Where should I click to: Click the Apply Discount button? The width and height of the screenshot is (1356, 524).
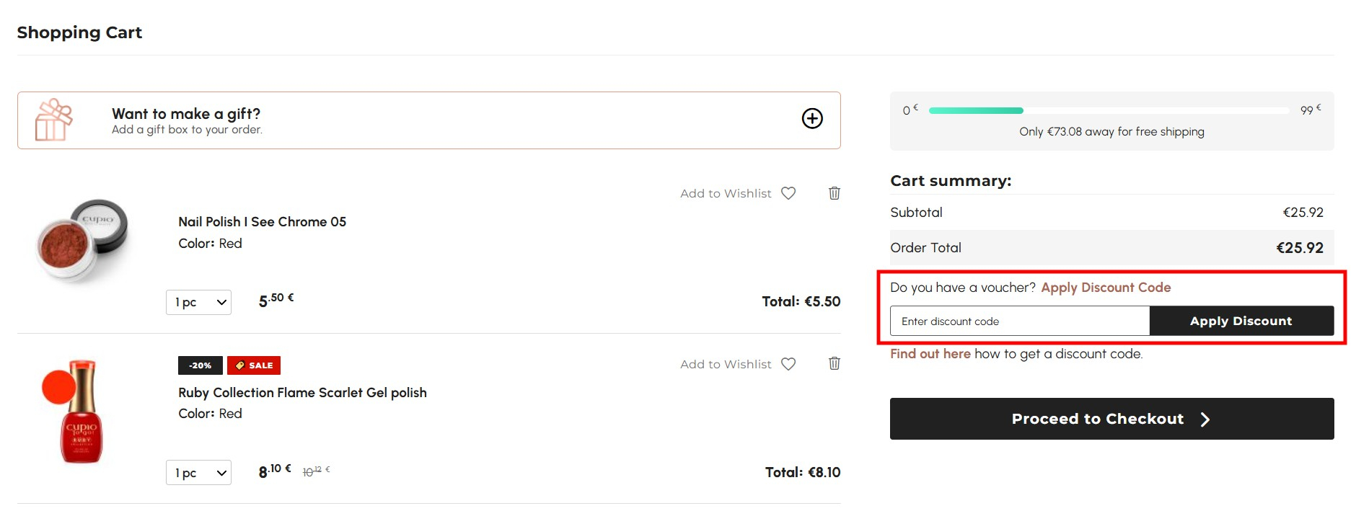point(1241,321)
